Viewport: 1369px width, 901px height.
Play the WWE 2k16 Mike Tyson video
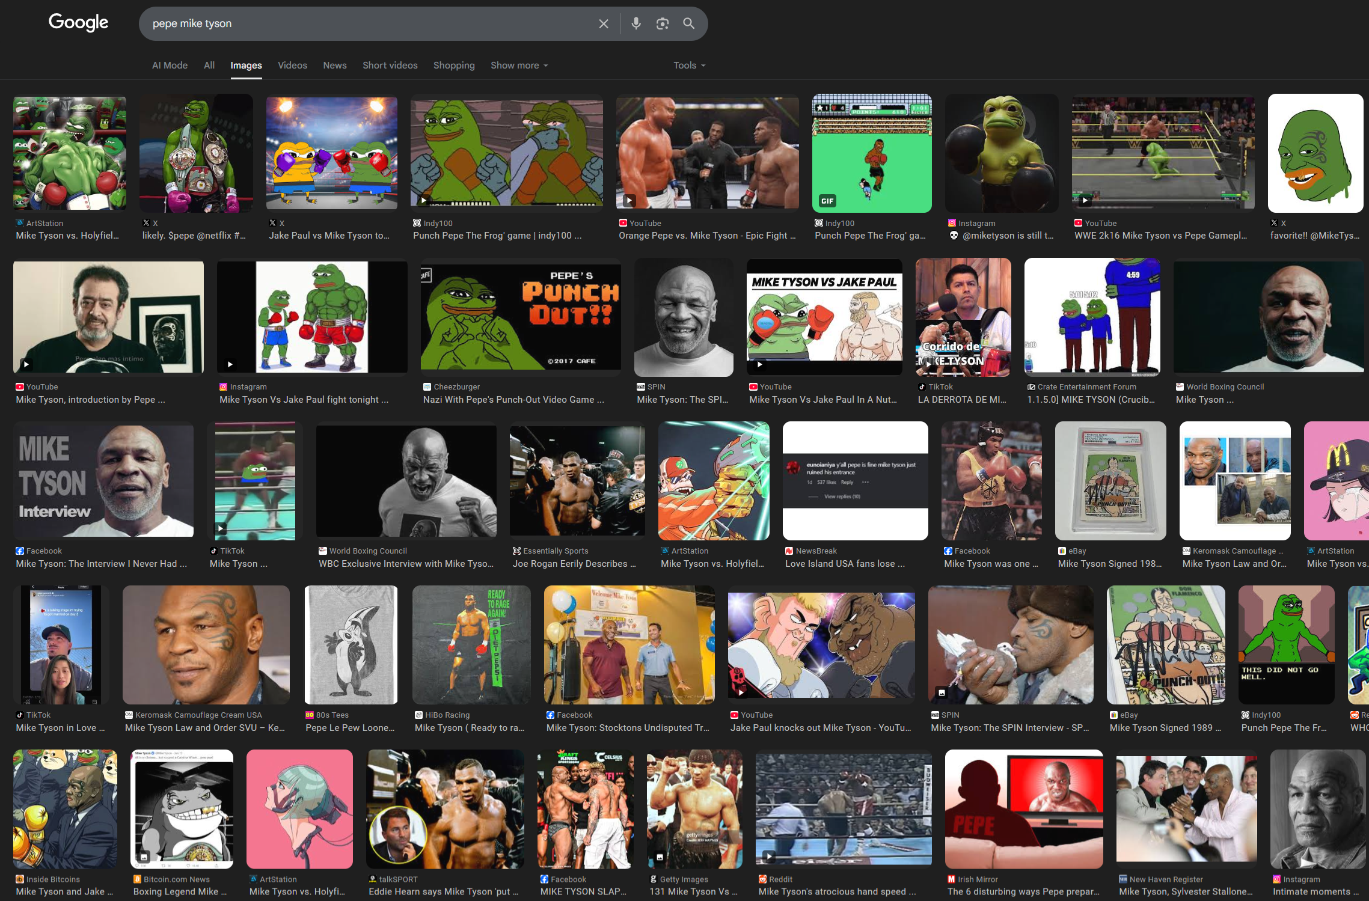click(1085, 201)
